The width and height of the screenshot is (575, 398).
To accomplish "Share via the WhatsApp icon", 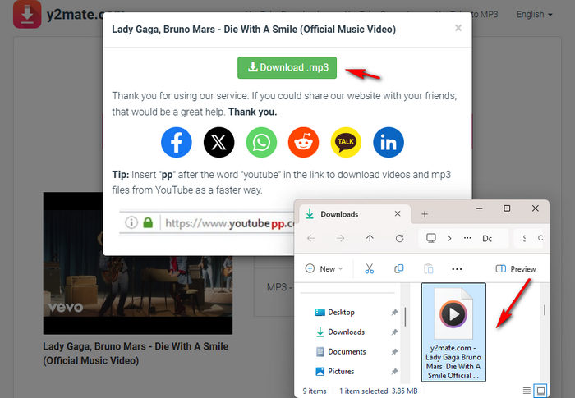I will click(261, 142).
